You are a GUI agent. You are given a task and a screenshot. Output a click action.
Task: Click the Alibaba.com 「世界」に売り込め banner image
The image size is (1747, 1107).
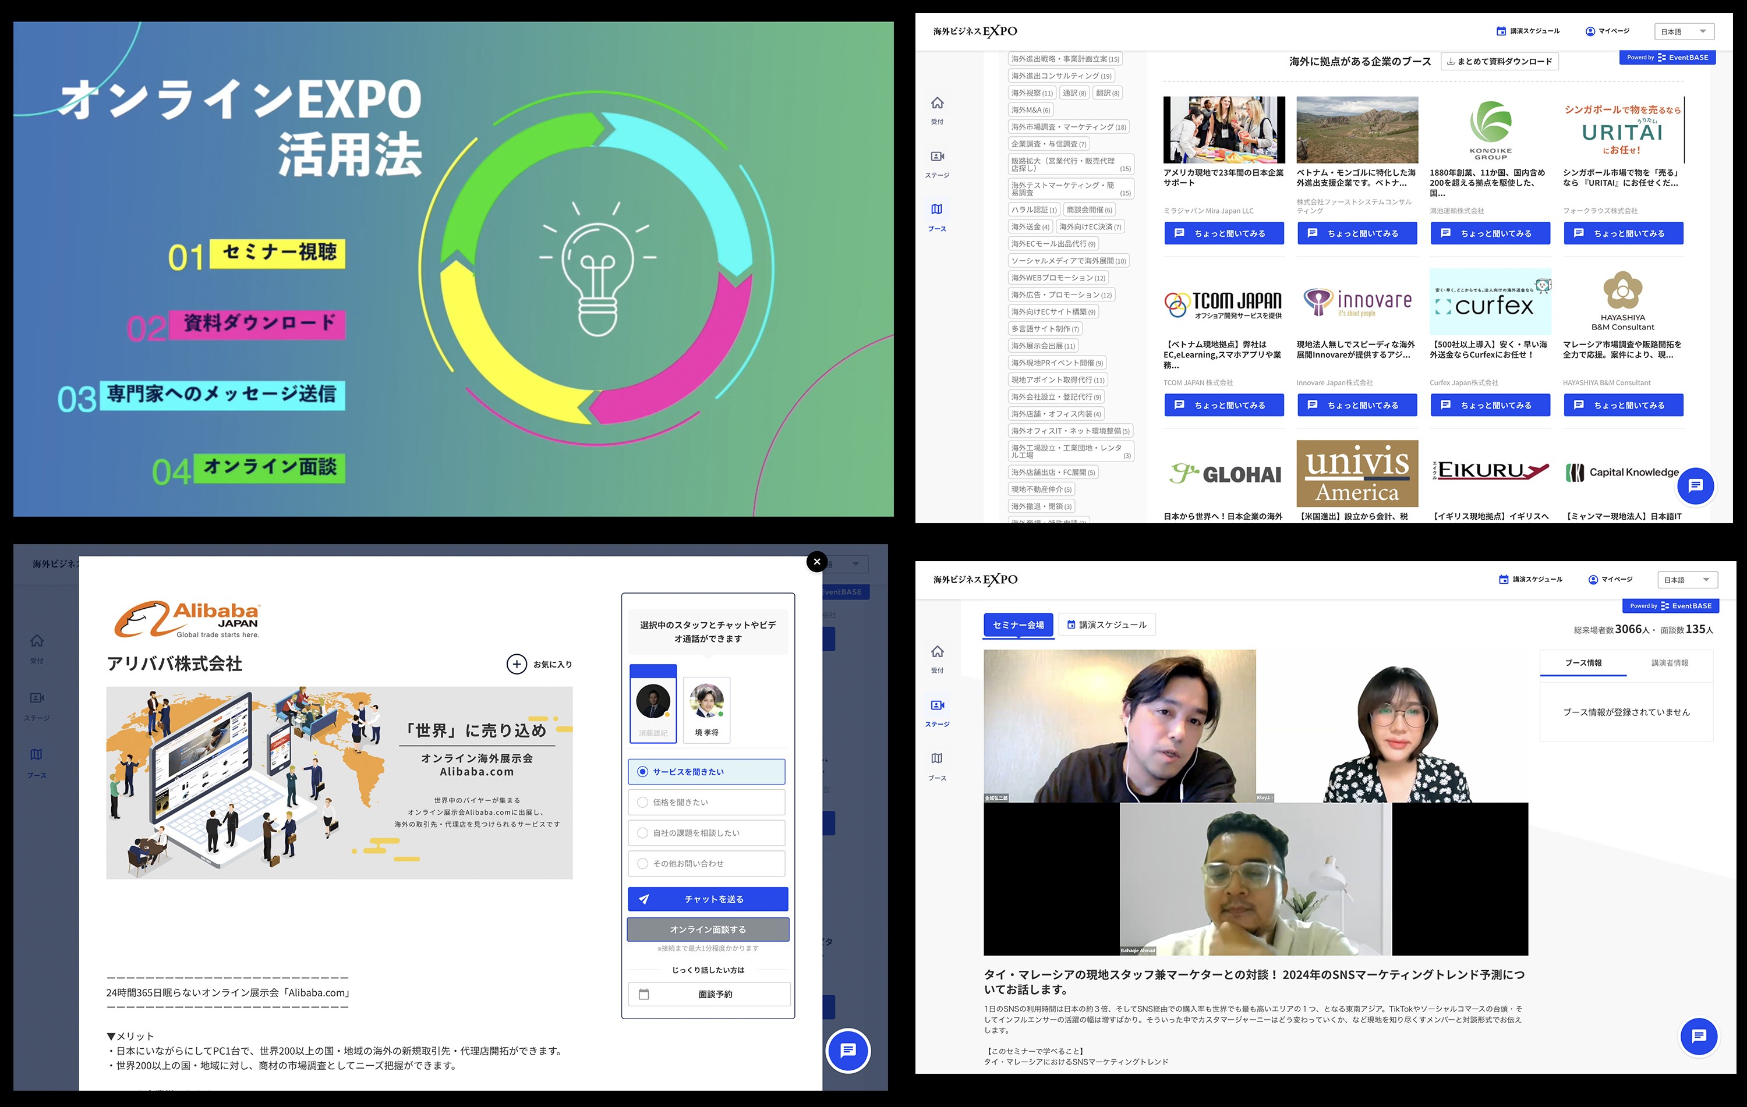pos(339,783)
